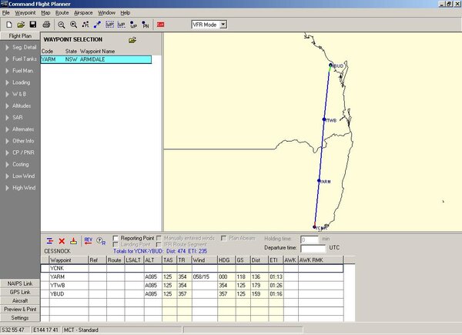Screen dimensions: 462x335
Task: Click the red icon left of VFR Mode
Action: click(161, 25)
